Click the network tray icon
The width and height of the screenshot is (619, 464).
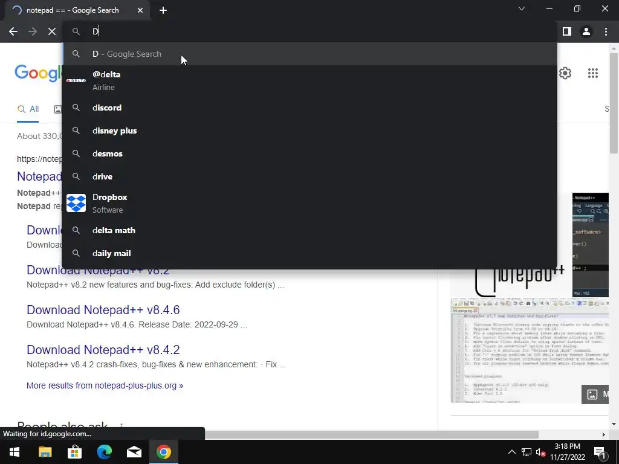[527, 452]
